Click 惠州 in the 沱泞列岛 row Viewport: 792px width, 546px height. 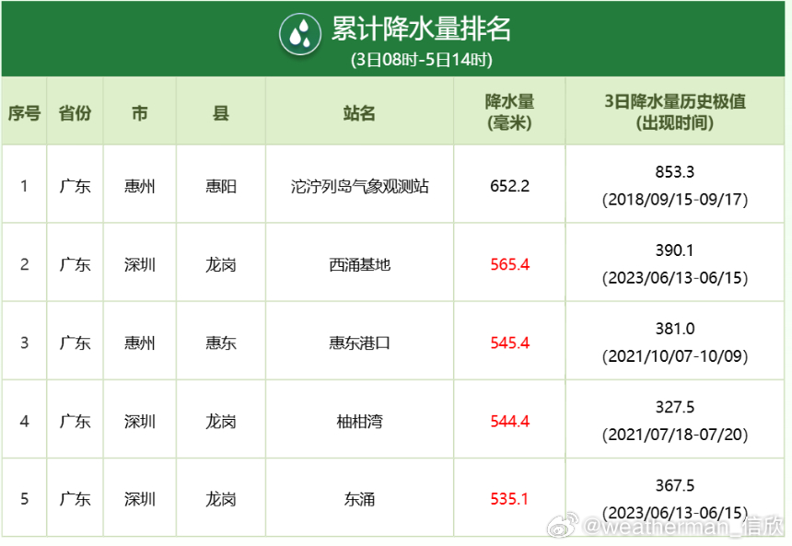pos(140,186)
